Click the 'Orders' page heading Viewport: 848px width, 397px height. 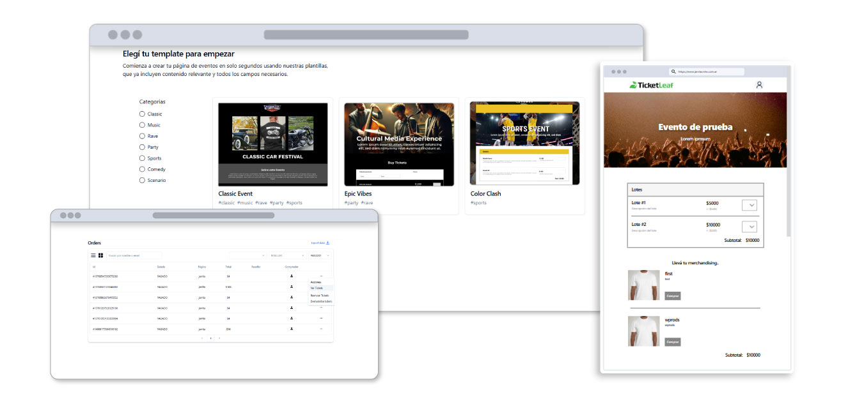pos(95,243)
